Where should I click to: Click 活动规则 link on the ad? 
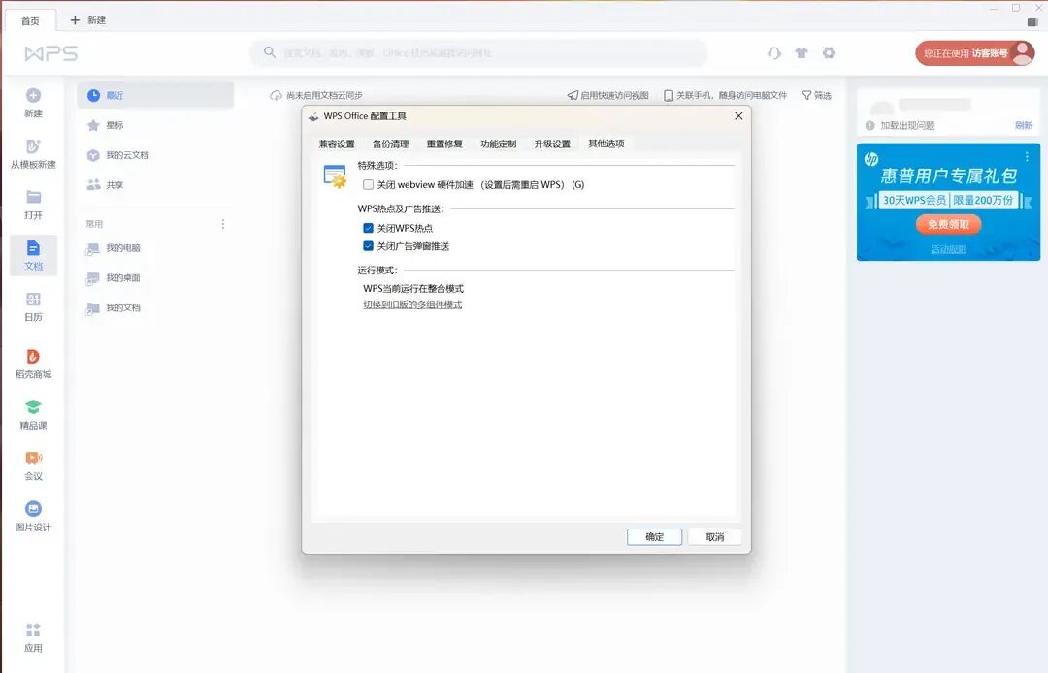click(948, 249)
